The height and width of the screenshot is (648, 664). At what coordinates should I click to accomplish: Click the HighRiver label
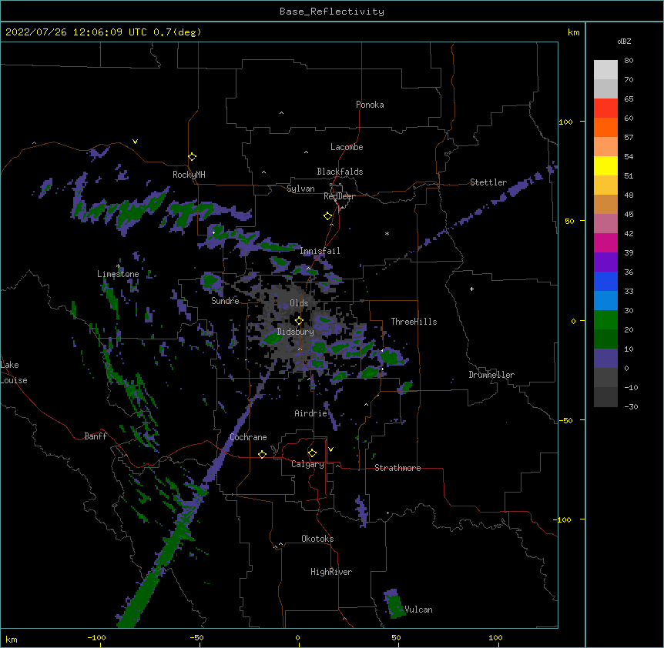pos(331,572)
